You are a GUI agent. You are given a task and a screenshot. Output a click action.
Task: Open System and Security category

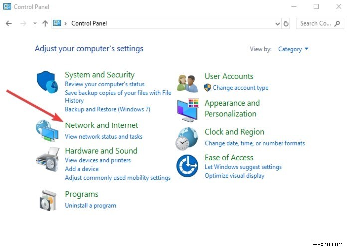coord(100,75)
